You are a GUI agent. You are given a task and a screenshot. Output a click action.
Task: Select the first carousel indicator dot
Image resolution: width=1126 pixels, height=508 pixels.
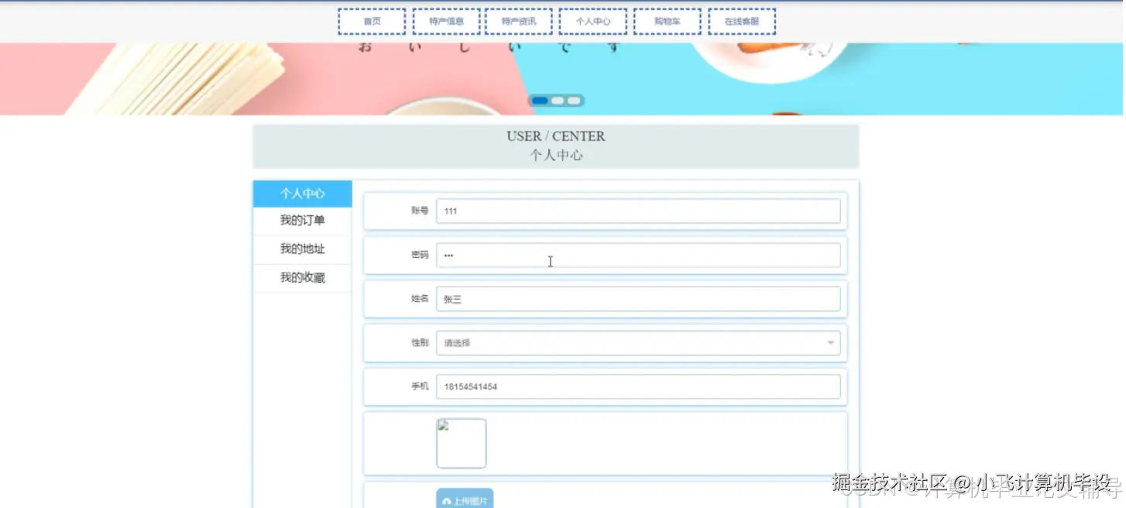click(x=540, y=101)
